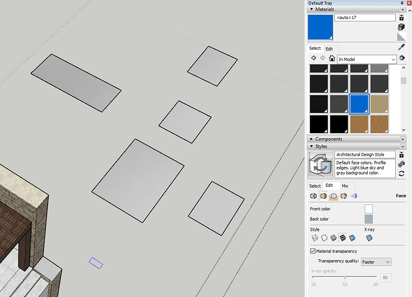Open Watermark settings icon in Styles
The height and width of the screenshot is (297, 412).
344,196
